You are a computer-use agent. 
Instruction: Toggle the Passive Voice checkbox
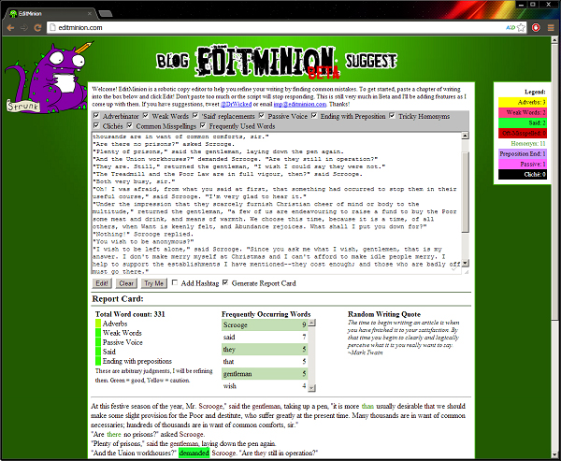pyautogui.click(x=262, y=116)
